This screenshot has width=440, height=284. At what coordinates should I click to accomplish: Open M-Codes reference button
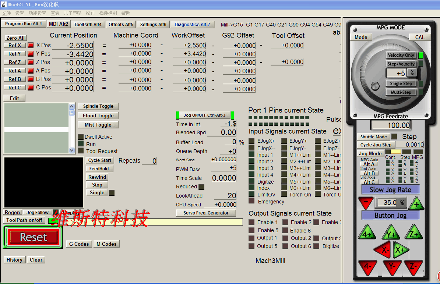click(106, 244)
